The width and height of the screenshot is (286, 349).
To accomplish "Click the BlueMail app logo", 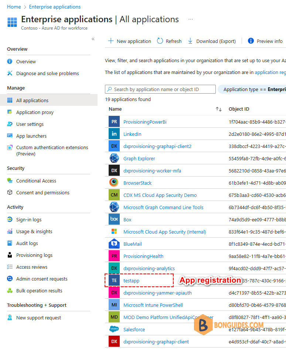I will coord(114,244).
